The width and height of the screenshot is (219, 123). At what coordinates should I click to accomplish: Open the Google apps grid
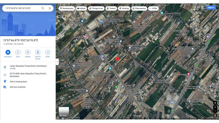[202, 8]
